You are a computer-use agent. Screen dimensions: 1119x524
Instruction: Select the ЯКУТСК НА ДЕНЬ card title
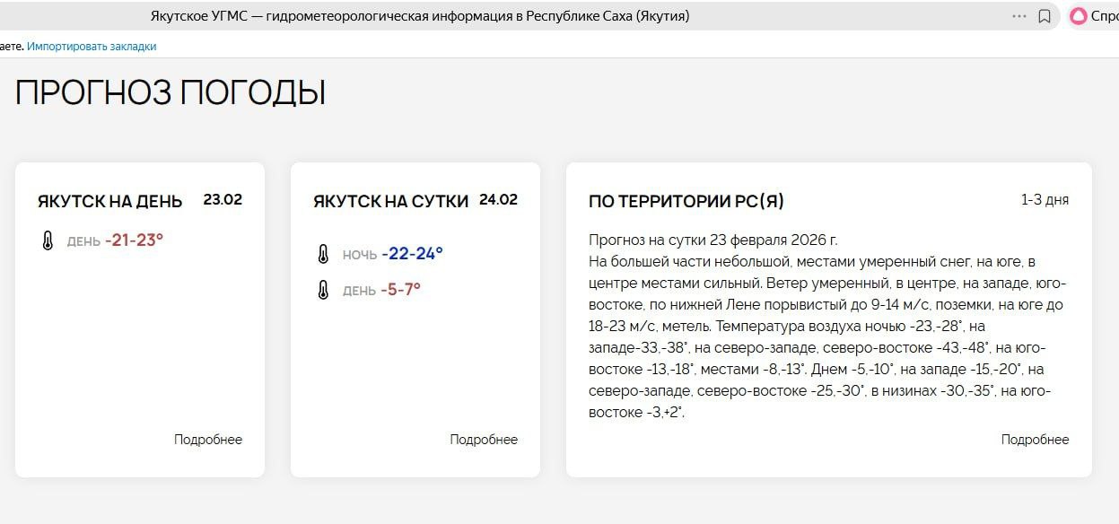109,202
